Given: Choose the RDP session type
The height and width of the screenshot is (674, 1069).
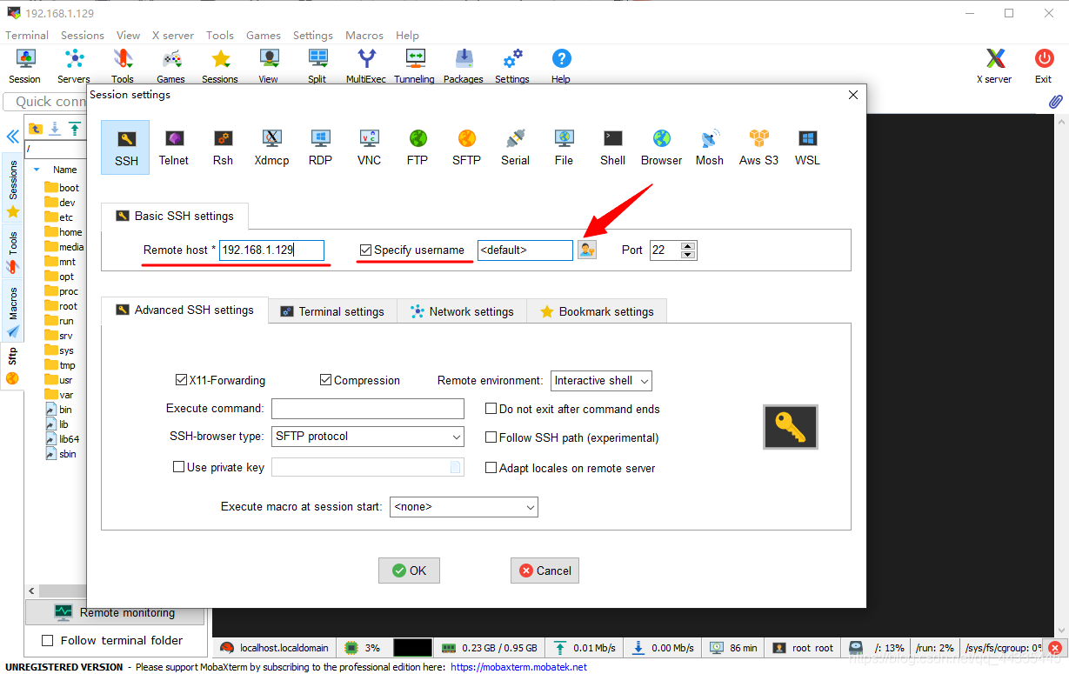Looking at the screenshot, I should 320,147.
